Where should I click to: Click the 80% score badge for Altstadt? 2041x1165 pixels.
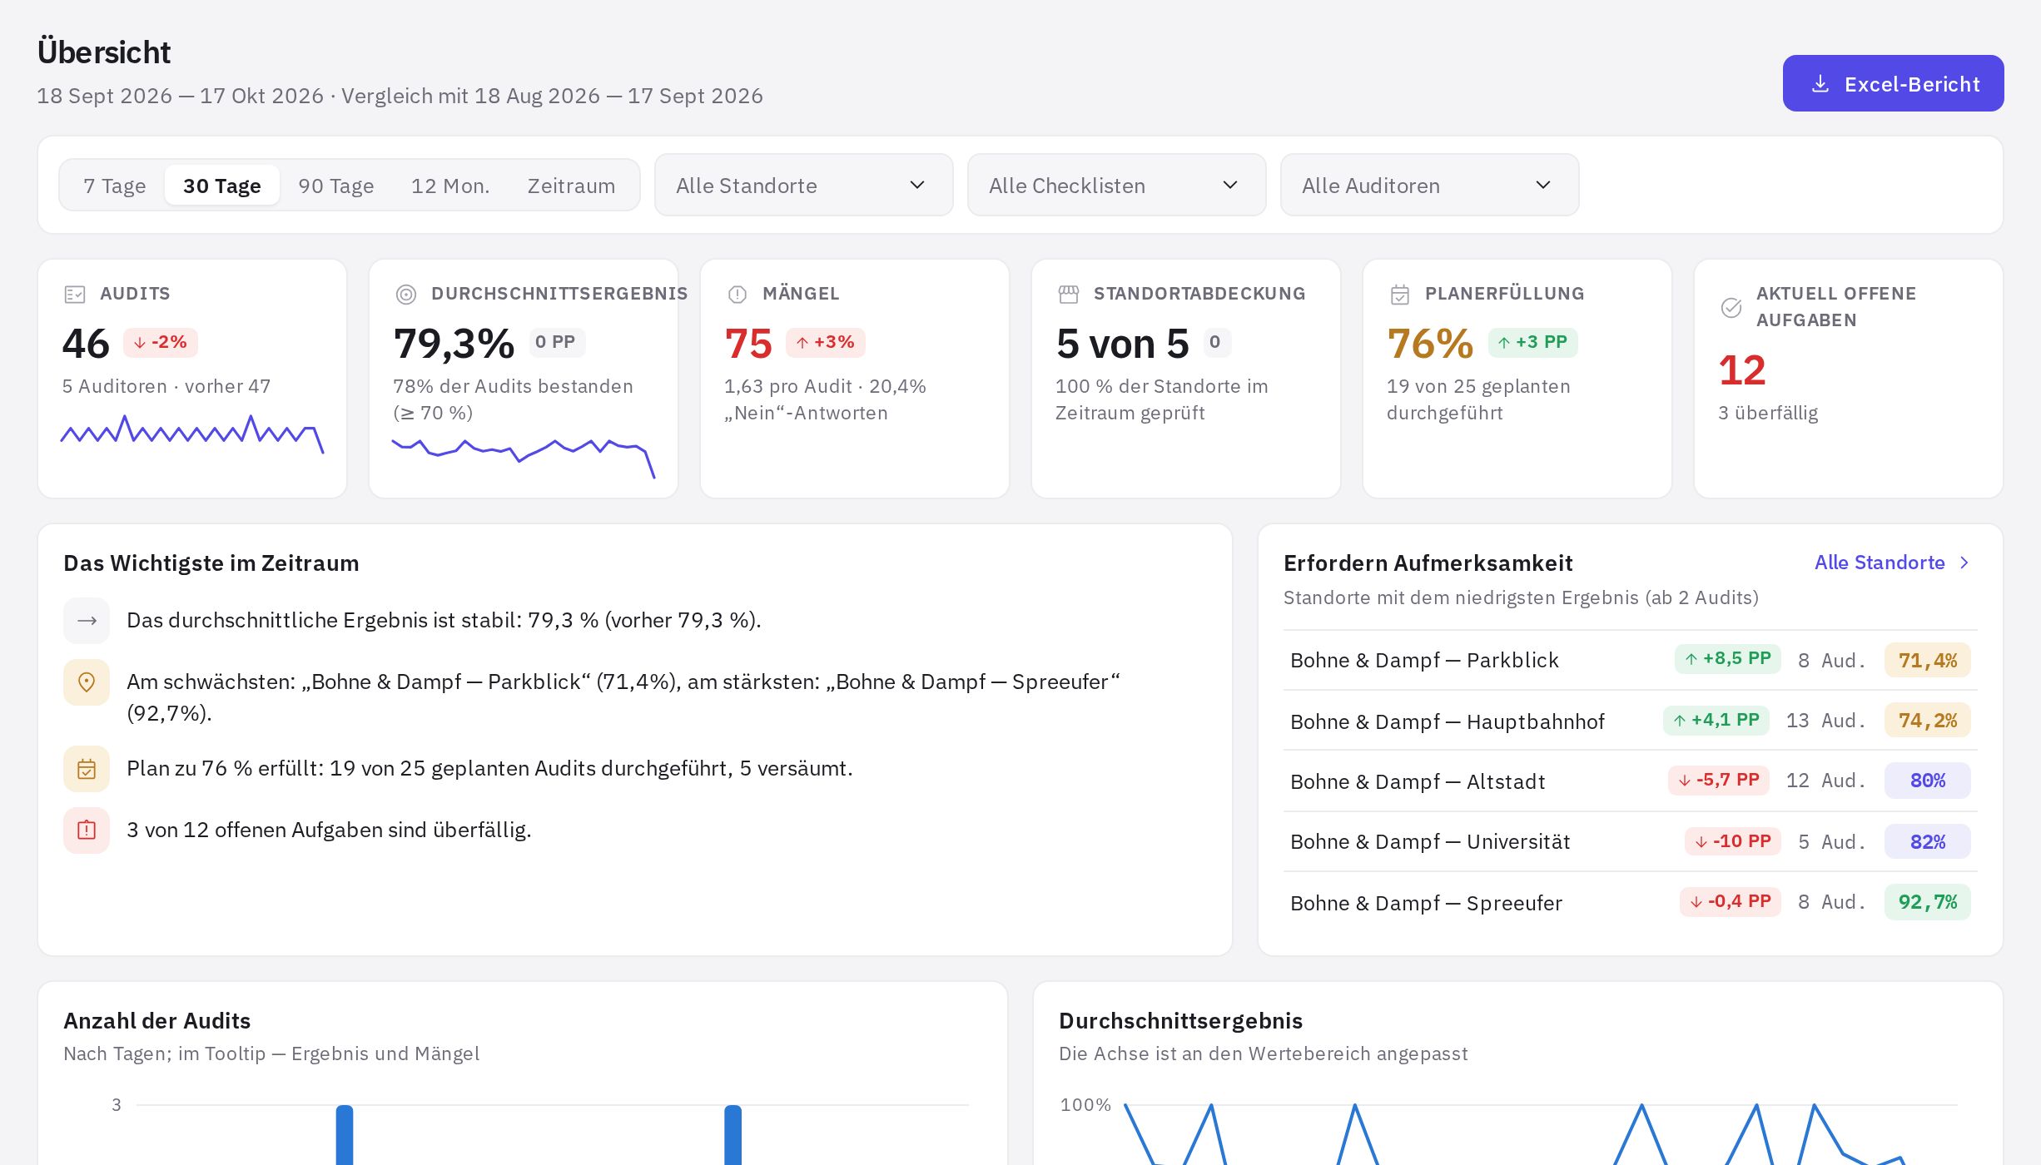click(1928, 781)
